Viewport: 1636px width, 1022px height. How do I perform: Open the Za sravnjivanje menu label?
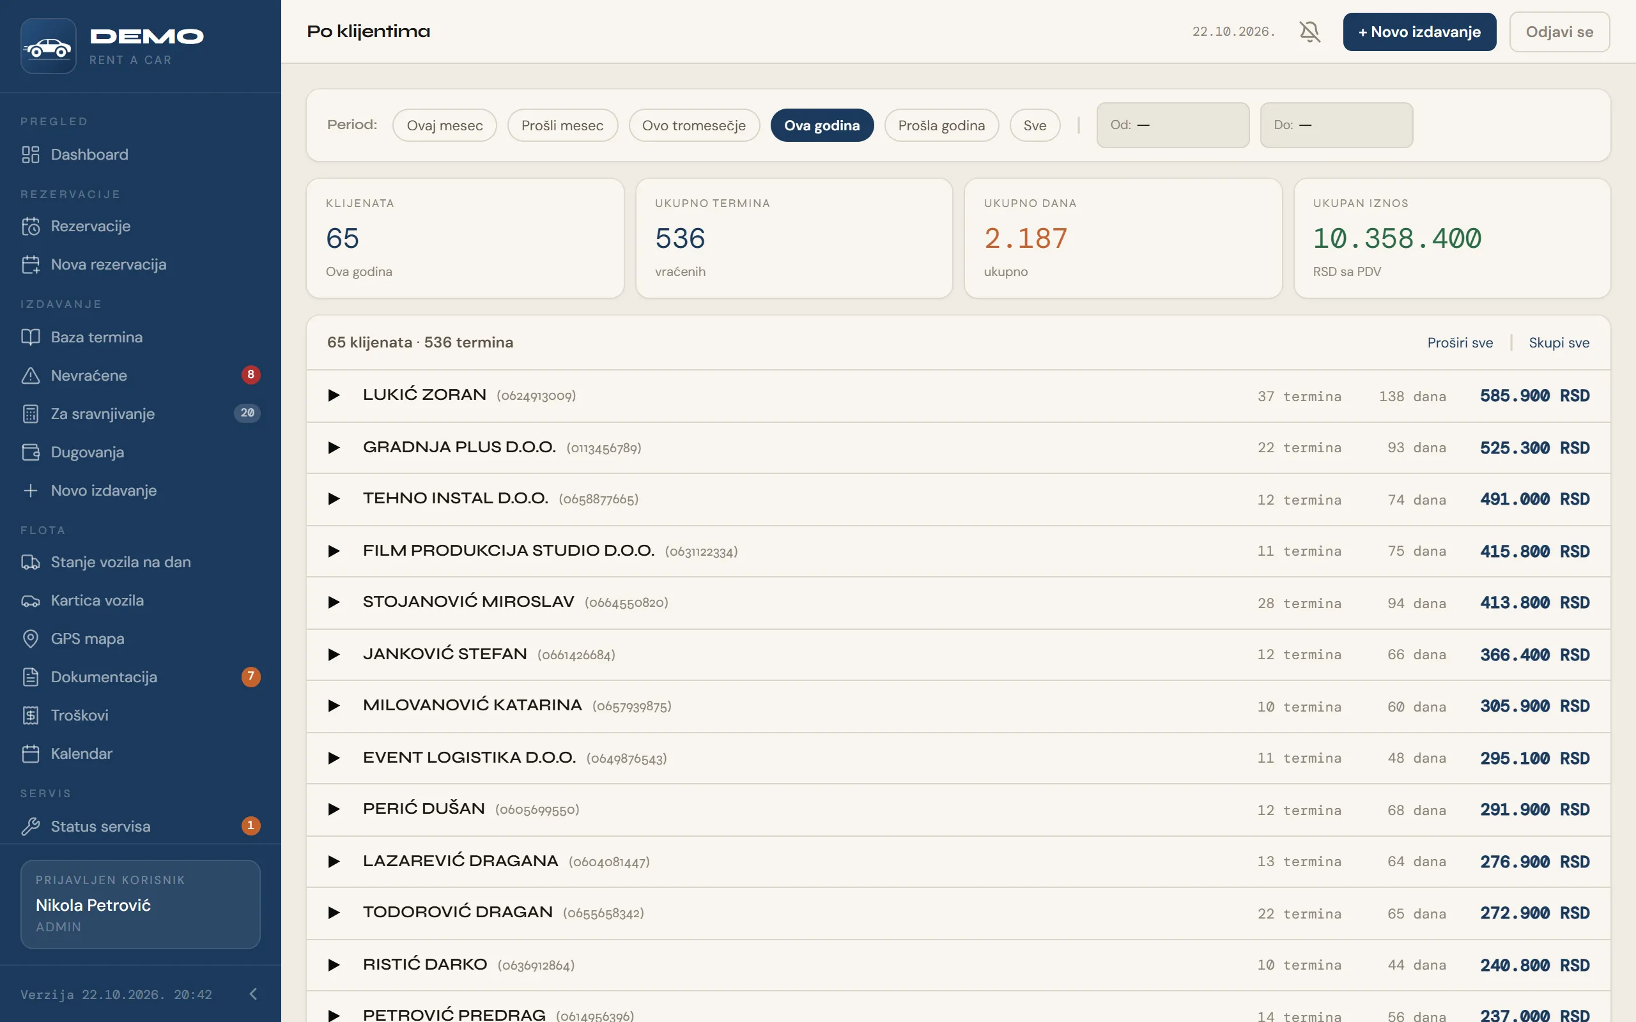(x=103, y=414)
